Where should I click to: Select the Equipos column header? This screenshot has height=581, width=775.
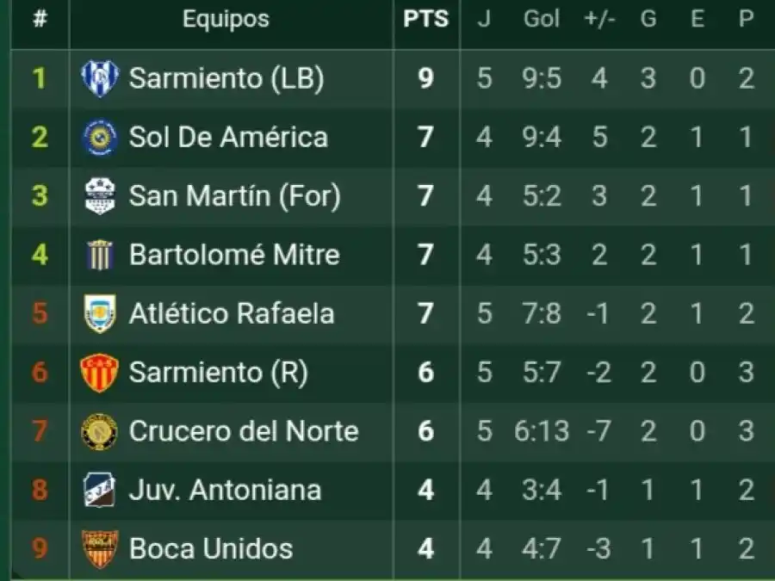coord(226,19)
